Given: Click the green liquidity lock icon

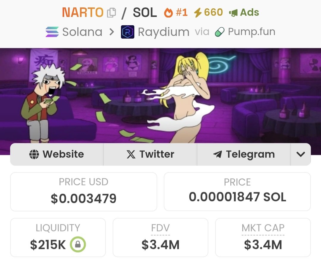Looking at the screenshot, I should [78, 244].
